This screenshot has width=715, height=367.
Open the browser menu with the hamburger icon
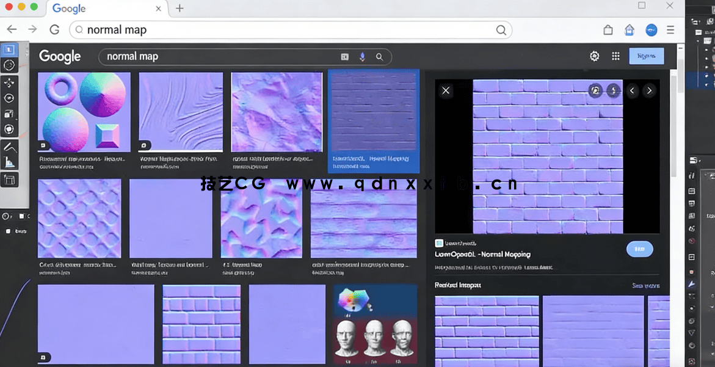(x=670, y=29)
